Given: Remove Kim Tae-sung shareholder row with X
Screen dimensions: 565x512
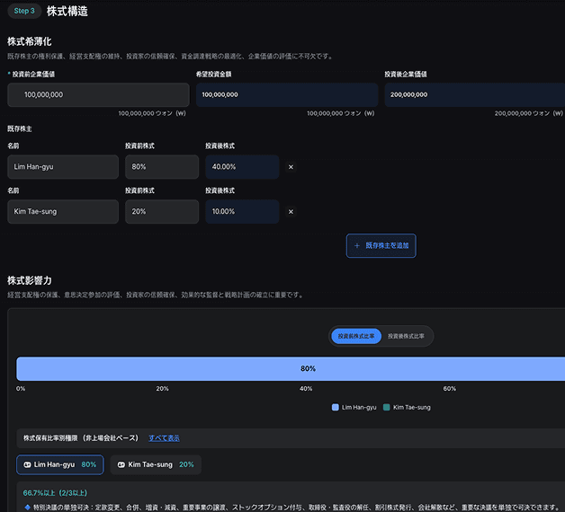Looking at the screenshot, I should 291,212.
